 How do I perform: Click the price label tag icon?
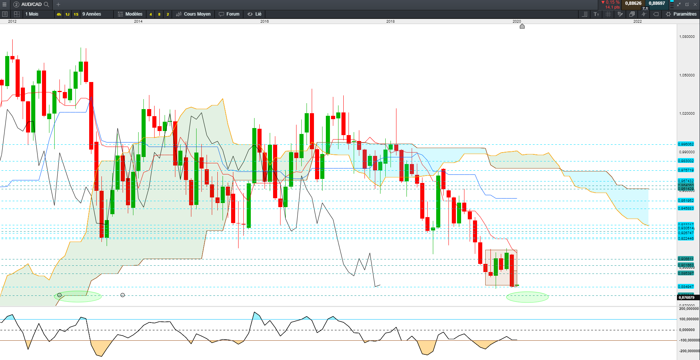656,14
